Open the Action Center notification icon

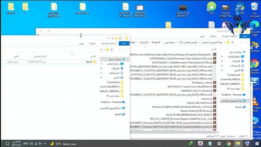[7, 143]
